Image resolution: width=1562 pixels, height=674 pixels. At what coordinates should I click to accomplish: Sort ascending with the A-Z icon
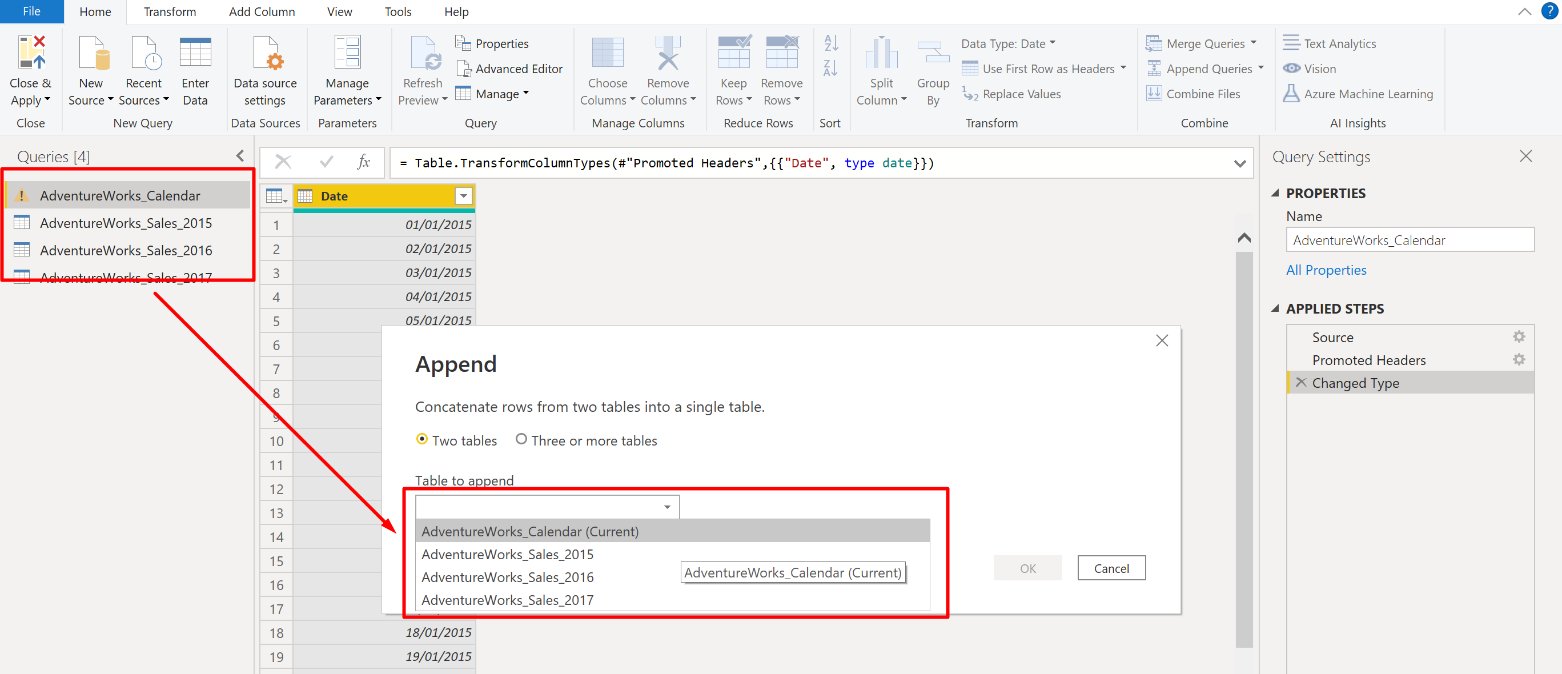pos(831,43)
